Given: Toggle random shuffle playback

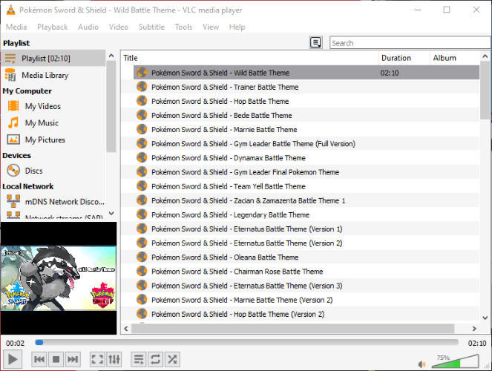Looking at the screenshot, I should 172,359.
